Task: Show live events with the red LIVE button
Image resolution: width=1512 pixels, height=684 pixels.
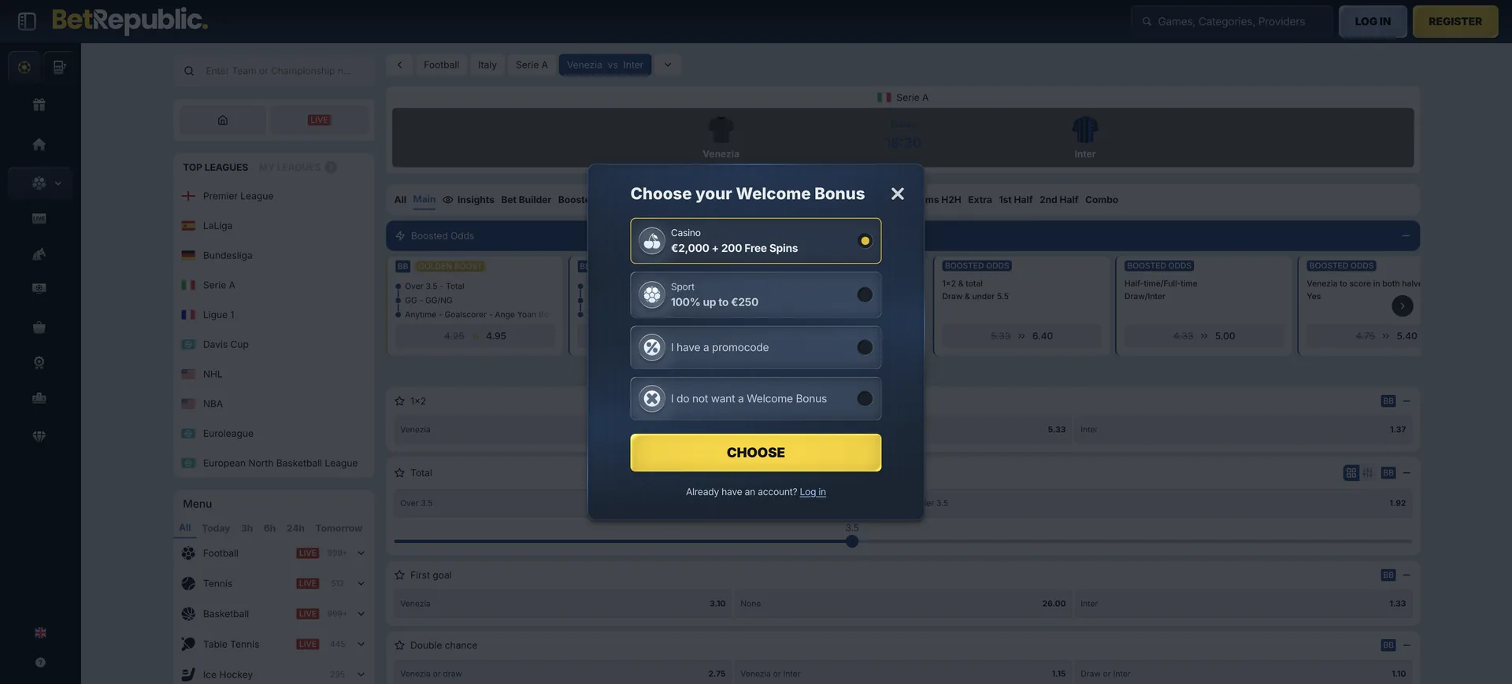Action: pos(319,120)
